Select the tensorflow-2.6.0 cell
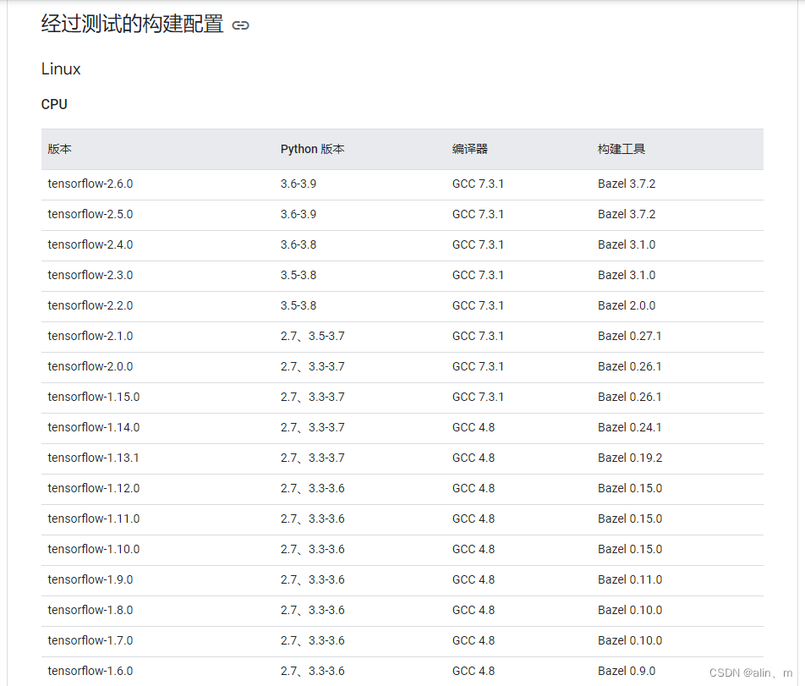805x686 pixels. click(90, 184)
